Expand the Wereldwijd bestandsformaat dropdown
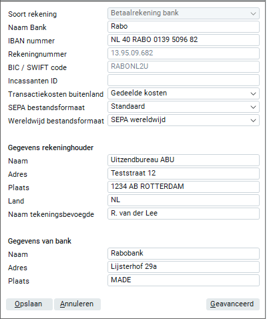 (184, 120)
